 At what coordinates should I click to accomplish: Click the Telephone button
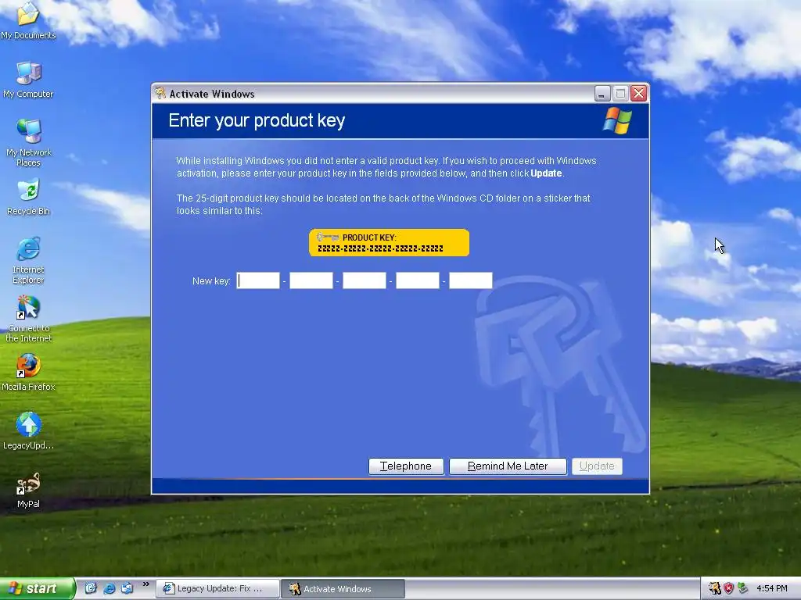[x=406, y=466]
